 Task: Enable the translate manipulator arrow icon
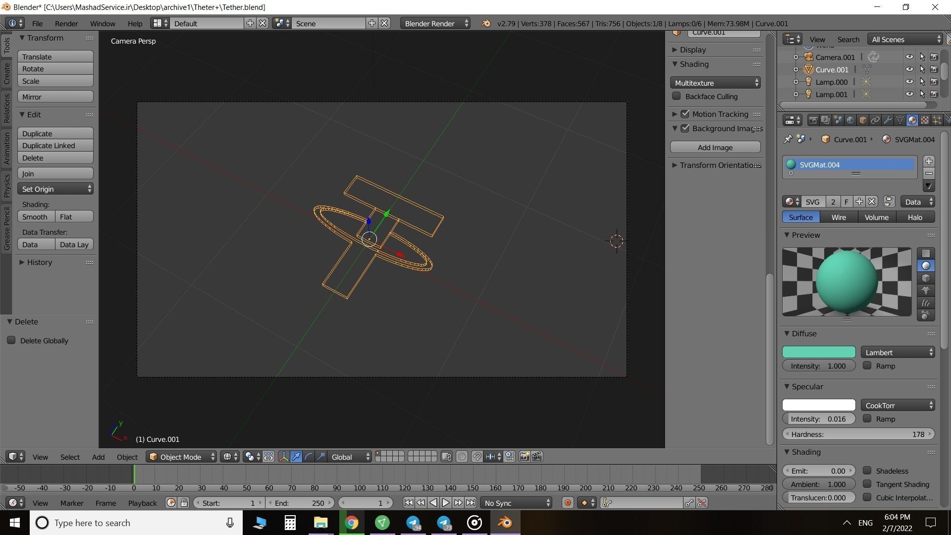coord(296,457)
